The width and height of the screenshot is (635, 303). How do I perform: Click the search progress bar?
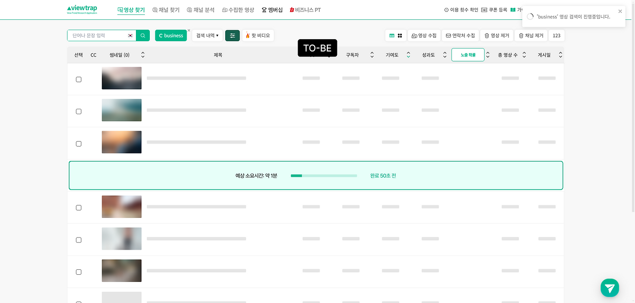tap(324, 176)
